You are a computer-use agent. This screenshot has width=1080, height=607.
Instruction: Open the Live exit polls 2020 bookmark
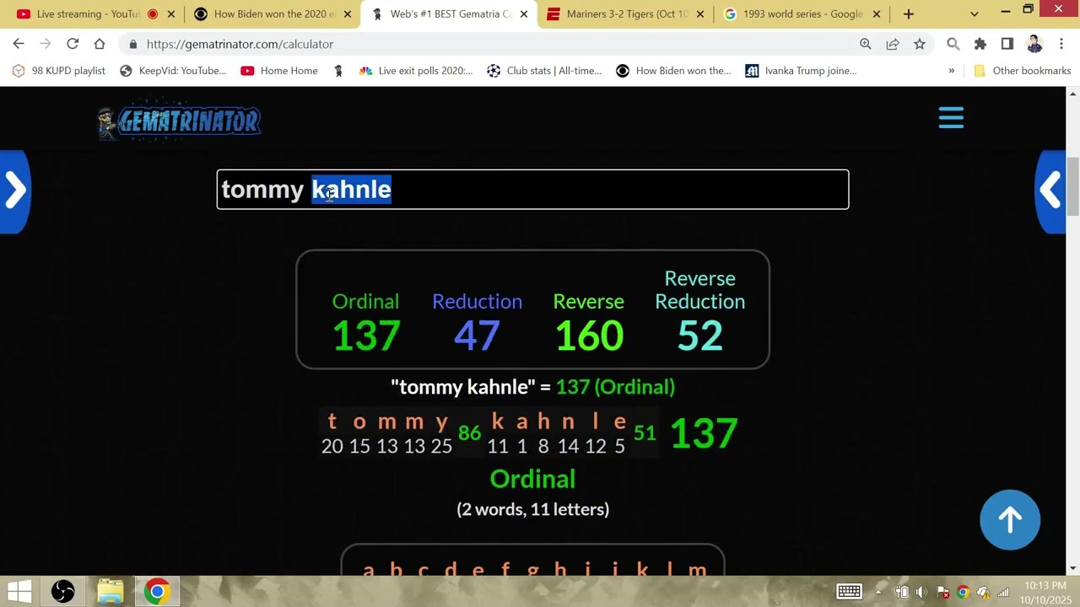tap(416, 71)
